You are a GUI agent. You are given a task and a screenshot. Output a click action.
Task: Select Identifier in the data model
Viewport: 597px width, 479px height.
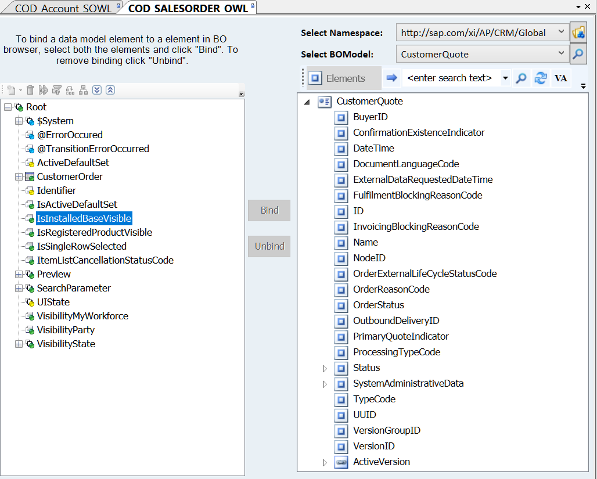coord(56,190)
